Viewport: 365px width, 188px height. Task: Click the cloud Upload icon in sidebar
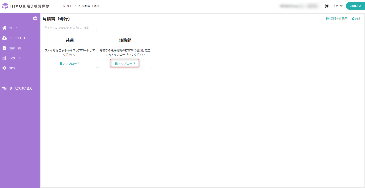4,38
